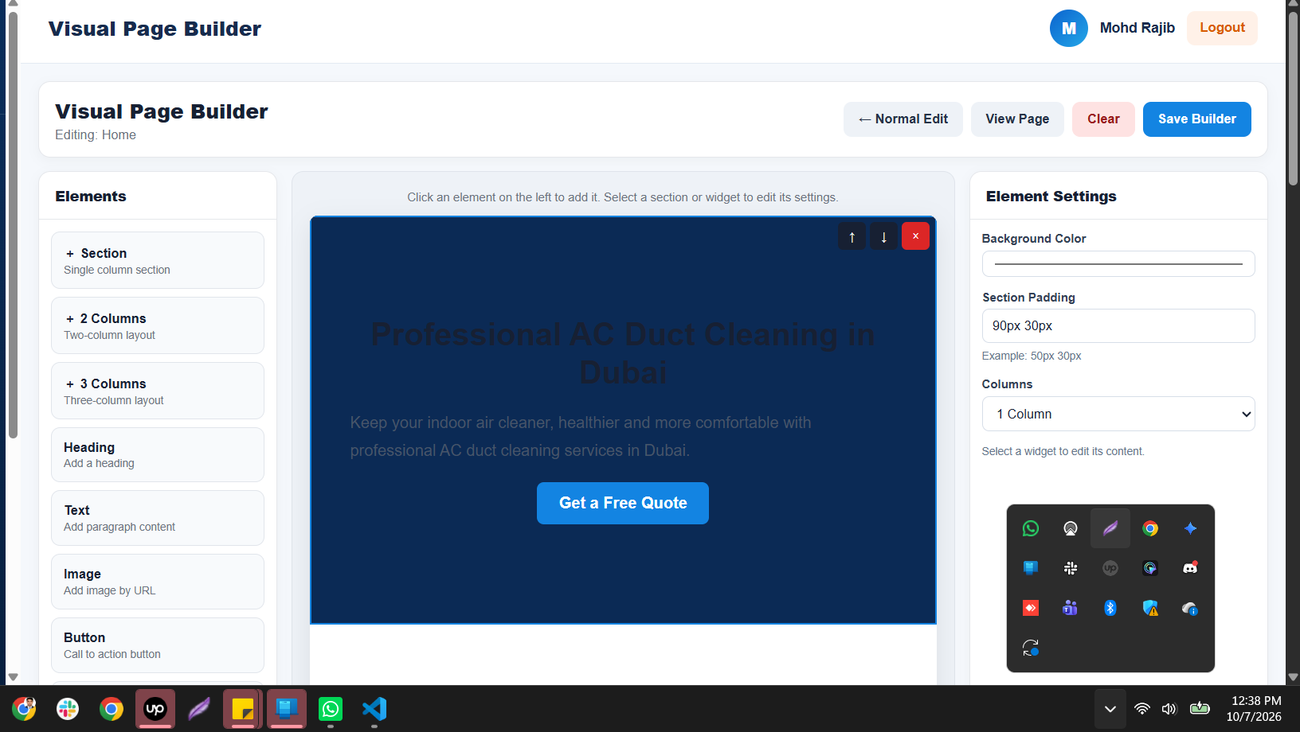1300x732 pixels.
Task: Delete the section using the red X
Action: point(915,236)
